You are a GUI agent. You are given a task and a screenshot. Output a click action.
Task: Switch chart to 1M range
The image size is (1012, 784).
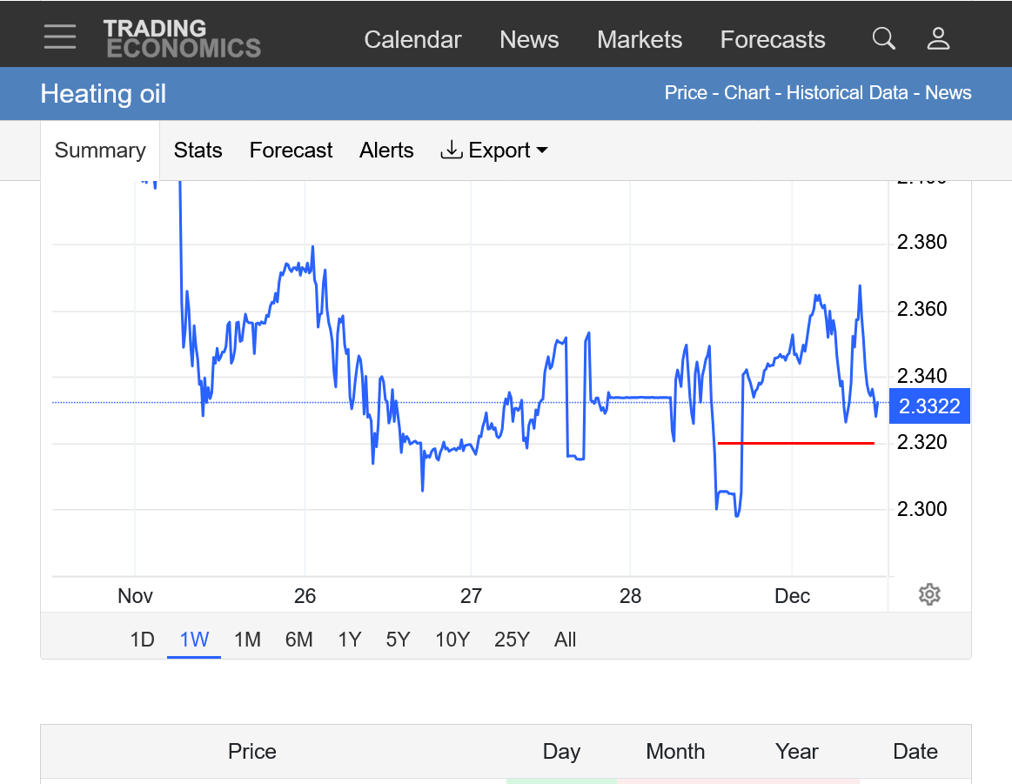[247, 640]
